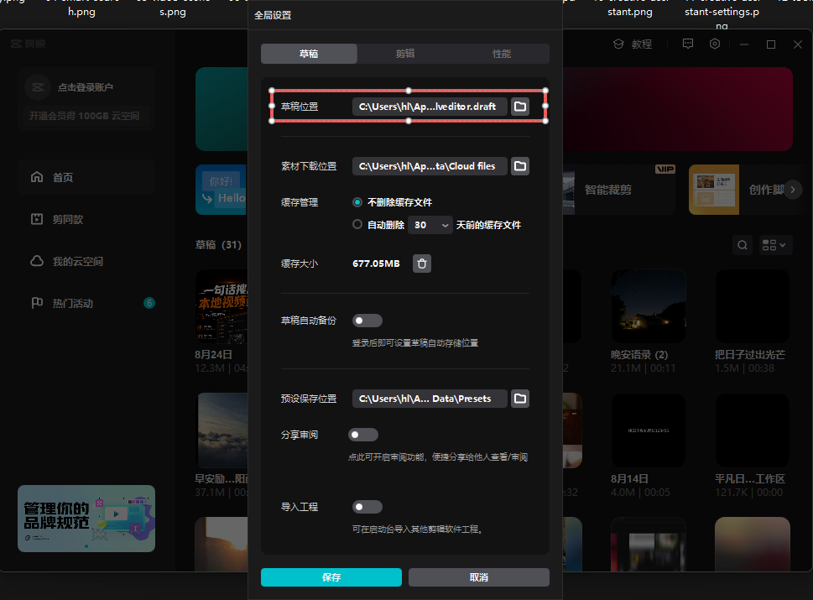Image resolution: width=813 pixels, height=600 pixels.
Task: Enable the 草稿自动备份 switch
Action: [x=367, y=321]
